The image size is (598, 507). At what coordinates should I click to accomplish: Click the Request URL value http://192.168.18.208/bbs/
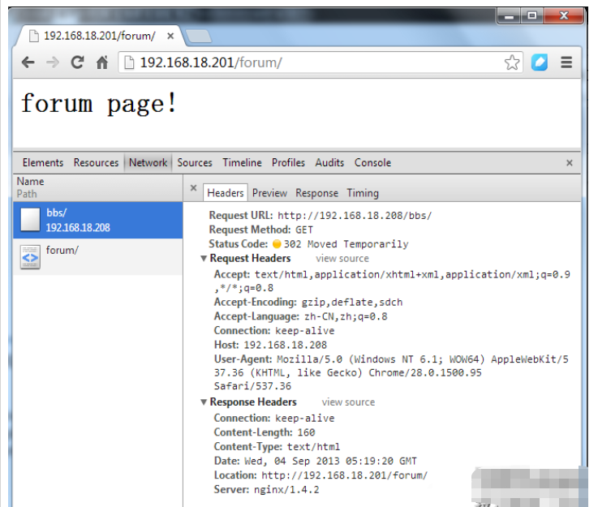click(x=355, y=216)
